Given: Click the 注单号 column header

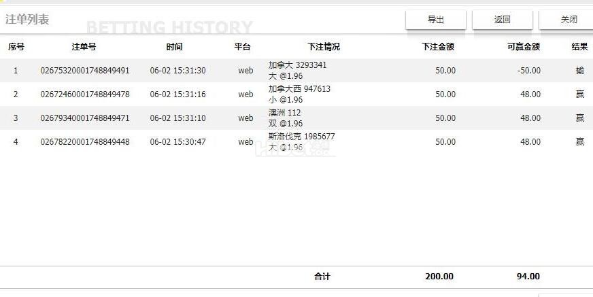Looking at the screenshot, I should point(84,47).
